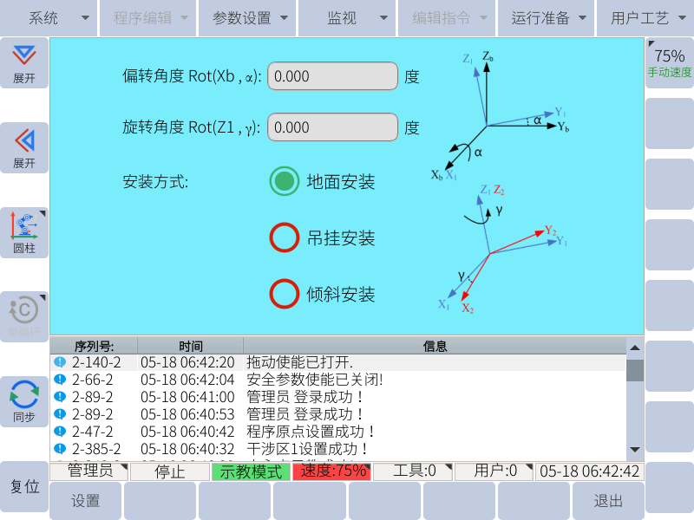Click the downward-chevron 展开 icon
This screenshot has width=694, height=520.
click(24, 62)
